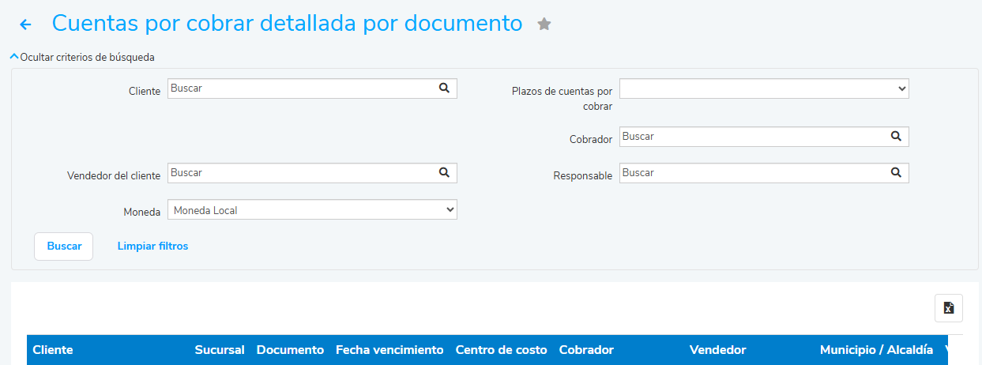Image resolution: width=982 pixels, height=365 pixels.
Task: Sort by the Sucursal column header
Action: pos(220,350)
